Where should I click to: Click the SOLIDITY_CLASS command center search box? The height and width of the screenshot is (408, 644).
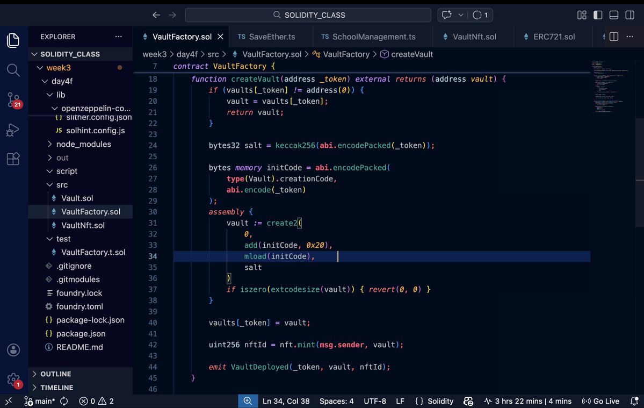tap(308, 15)
